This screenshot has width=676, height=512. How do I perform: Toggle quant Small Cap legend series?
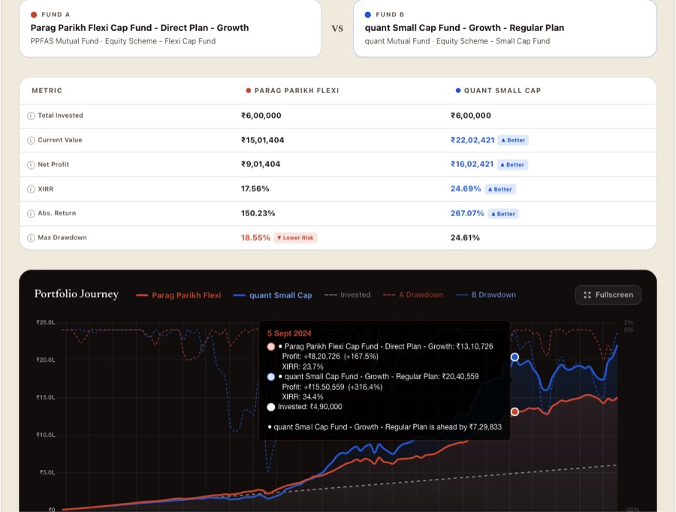coord(273,295)
